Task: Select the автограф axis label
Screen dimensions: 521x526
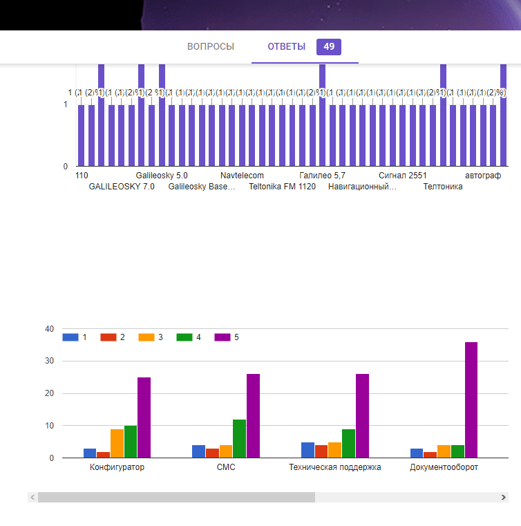Action: pyautogui.click(x=482, y=176)
